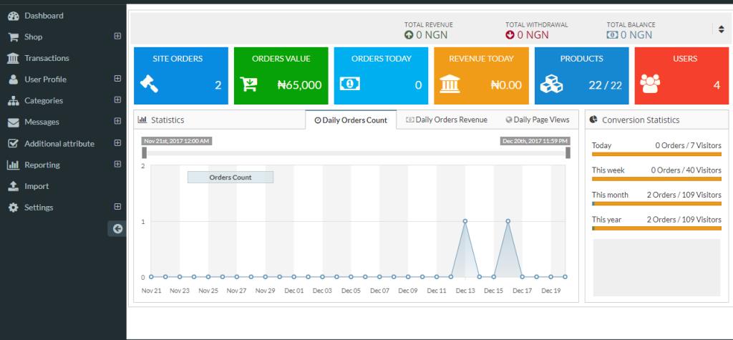Click the Import upload icon

click(x=13, y=186)
